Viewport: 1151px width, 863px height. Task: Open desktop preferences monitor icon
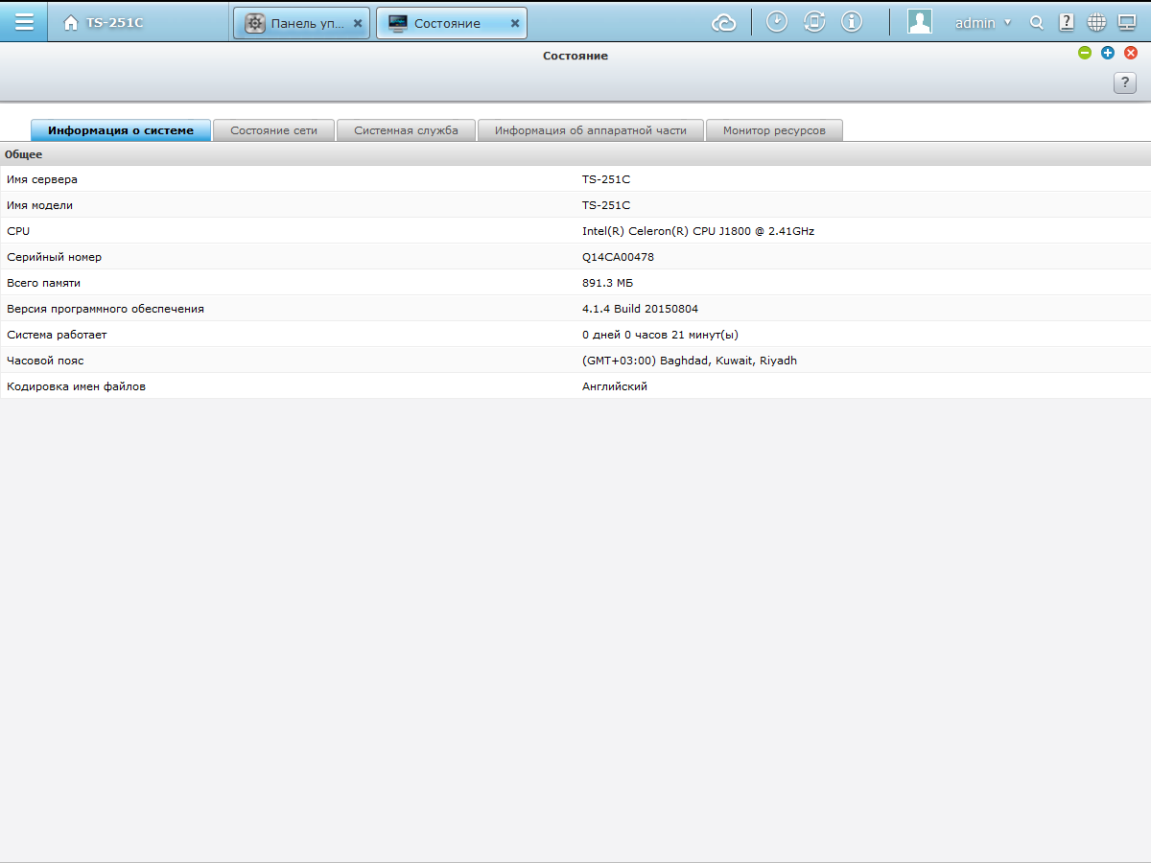1127,22
